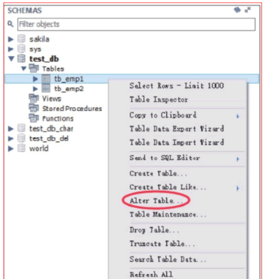
Task: Collapse the test_db schema arrow
Action: pos(11,58)
